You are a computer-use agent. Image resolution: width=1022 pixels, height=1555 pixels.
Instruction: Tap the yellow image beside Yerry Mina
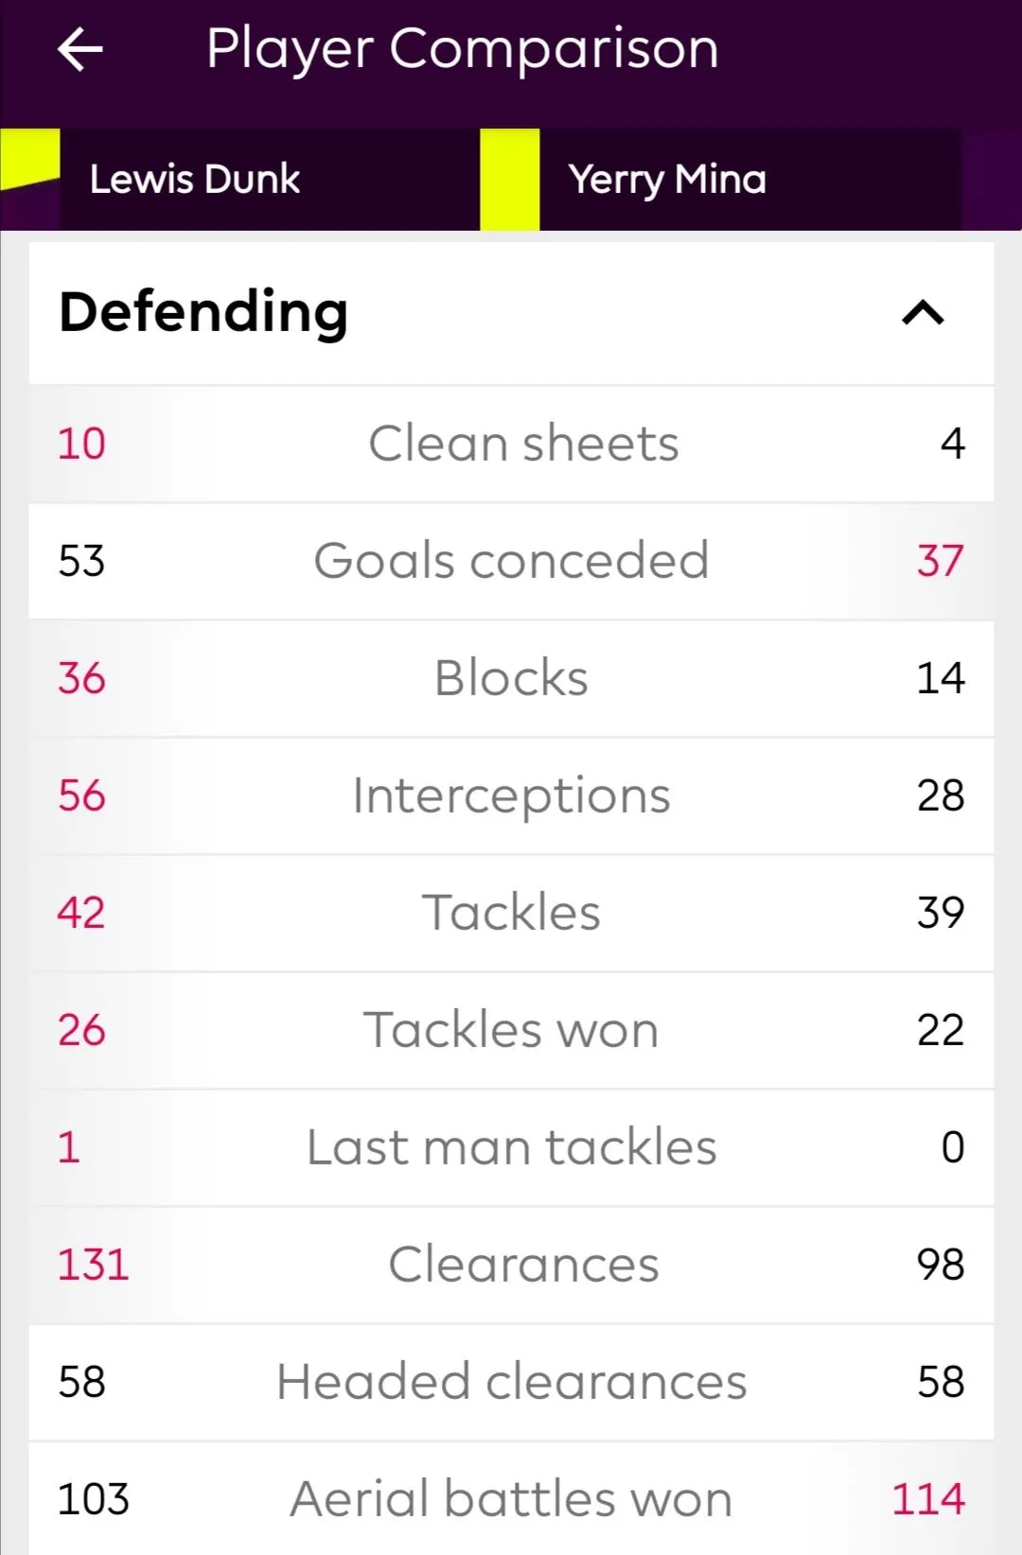point(509,180)
